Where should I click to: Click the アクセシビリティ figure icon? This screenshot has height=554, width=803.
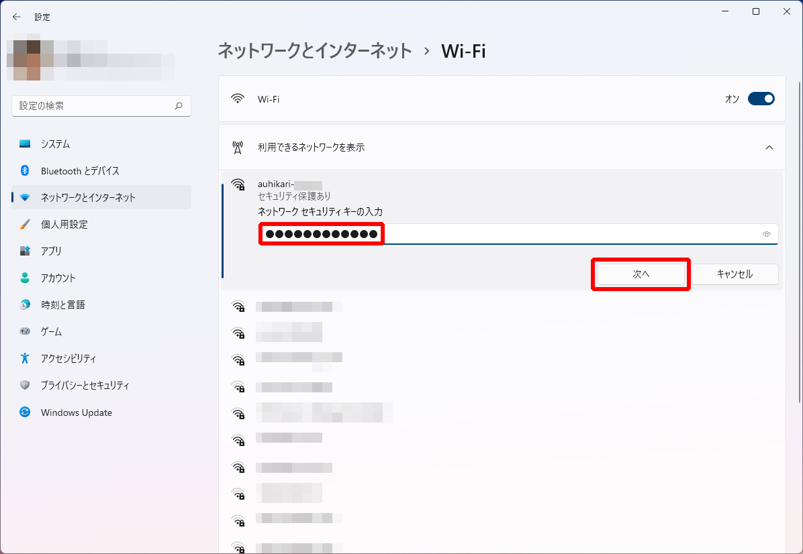click(25, 358)
